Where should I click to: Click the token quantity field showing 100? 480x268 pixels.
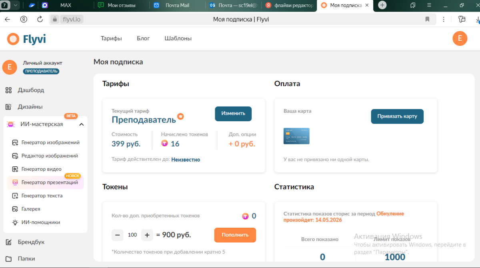coord(132,235)
